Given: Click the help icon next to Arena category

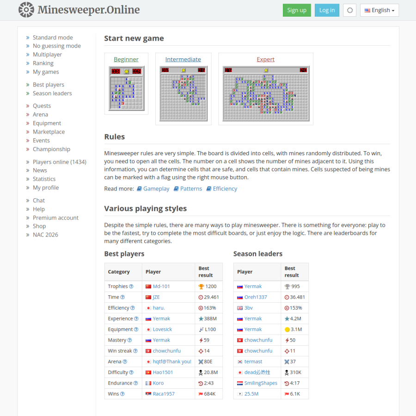Looking at the screenshot, I should click(125, 361).
